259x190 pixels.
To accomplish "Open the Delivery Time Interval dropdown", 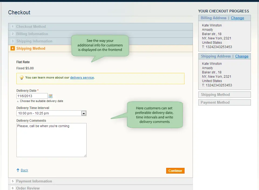I will pyautogui.click(x=84, y=113).
